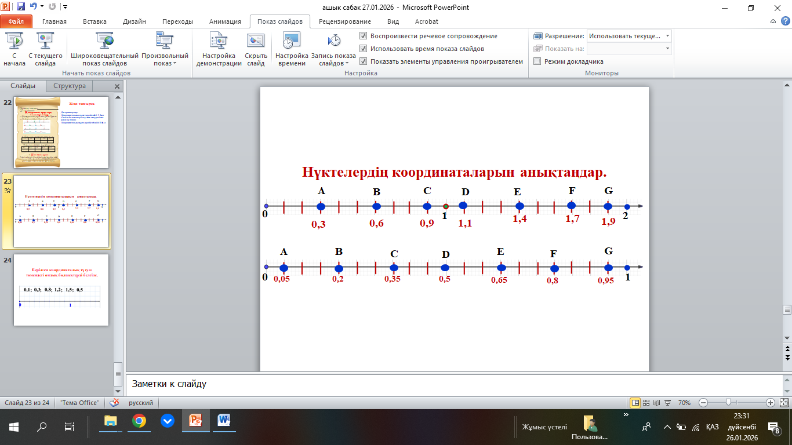This screenshot has height=445, width=792.
Task: Click the zoom slider handle
Action: [728, 403]
